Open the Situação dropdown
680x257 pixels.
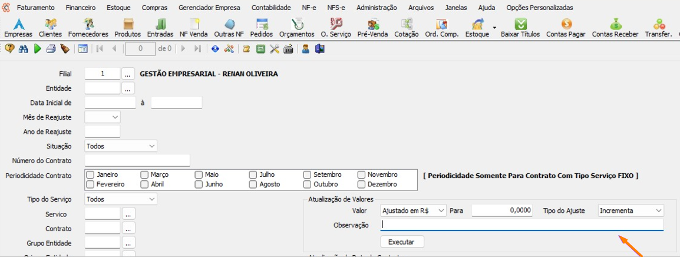(x=121, y=146)
